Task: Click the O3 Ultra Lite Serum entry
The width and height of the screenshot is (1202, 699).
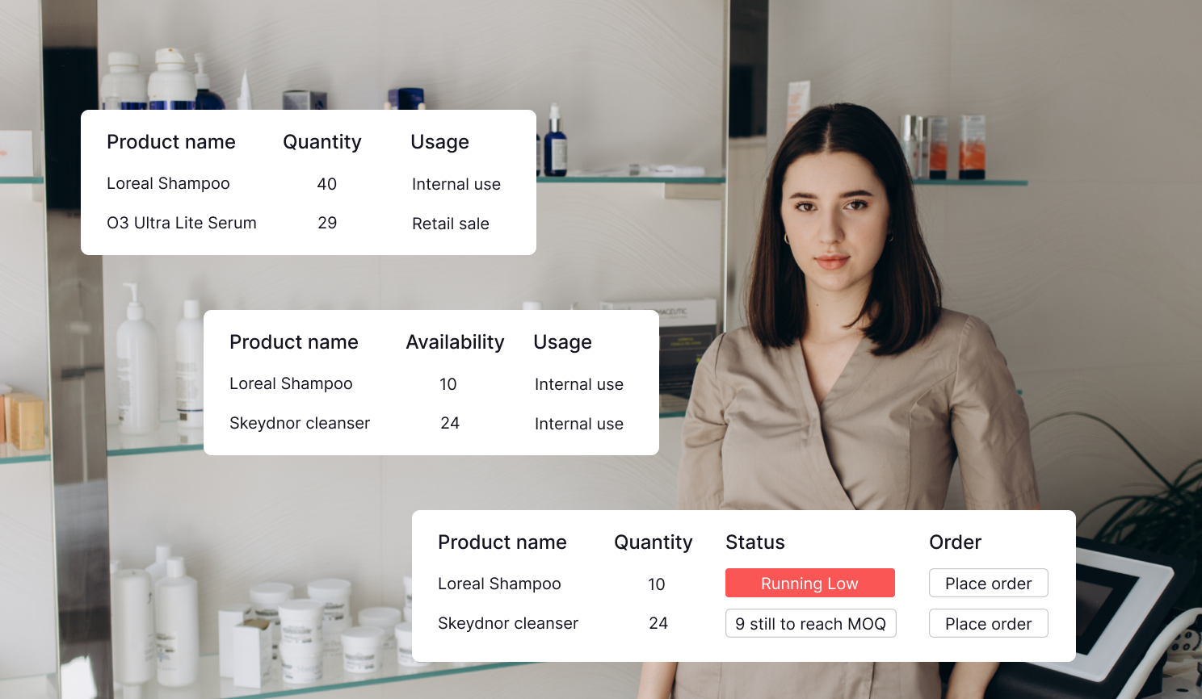Action: pyautogui.click(x=181, y=223)
